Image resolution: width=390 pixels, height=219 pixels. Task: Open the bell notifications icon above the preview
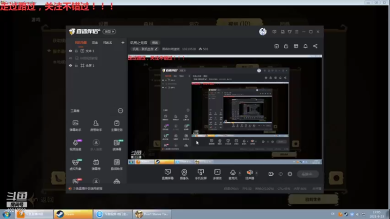306,46
